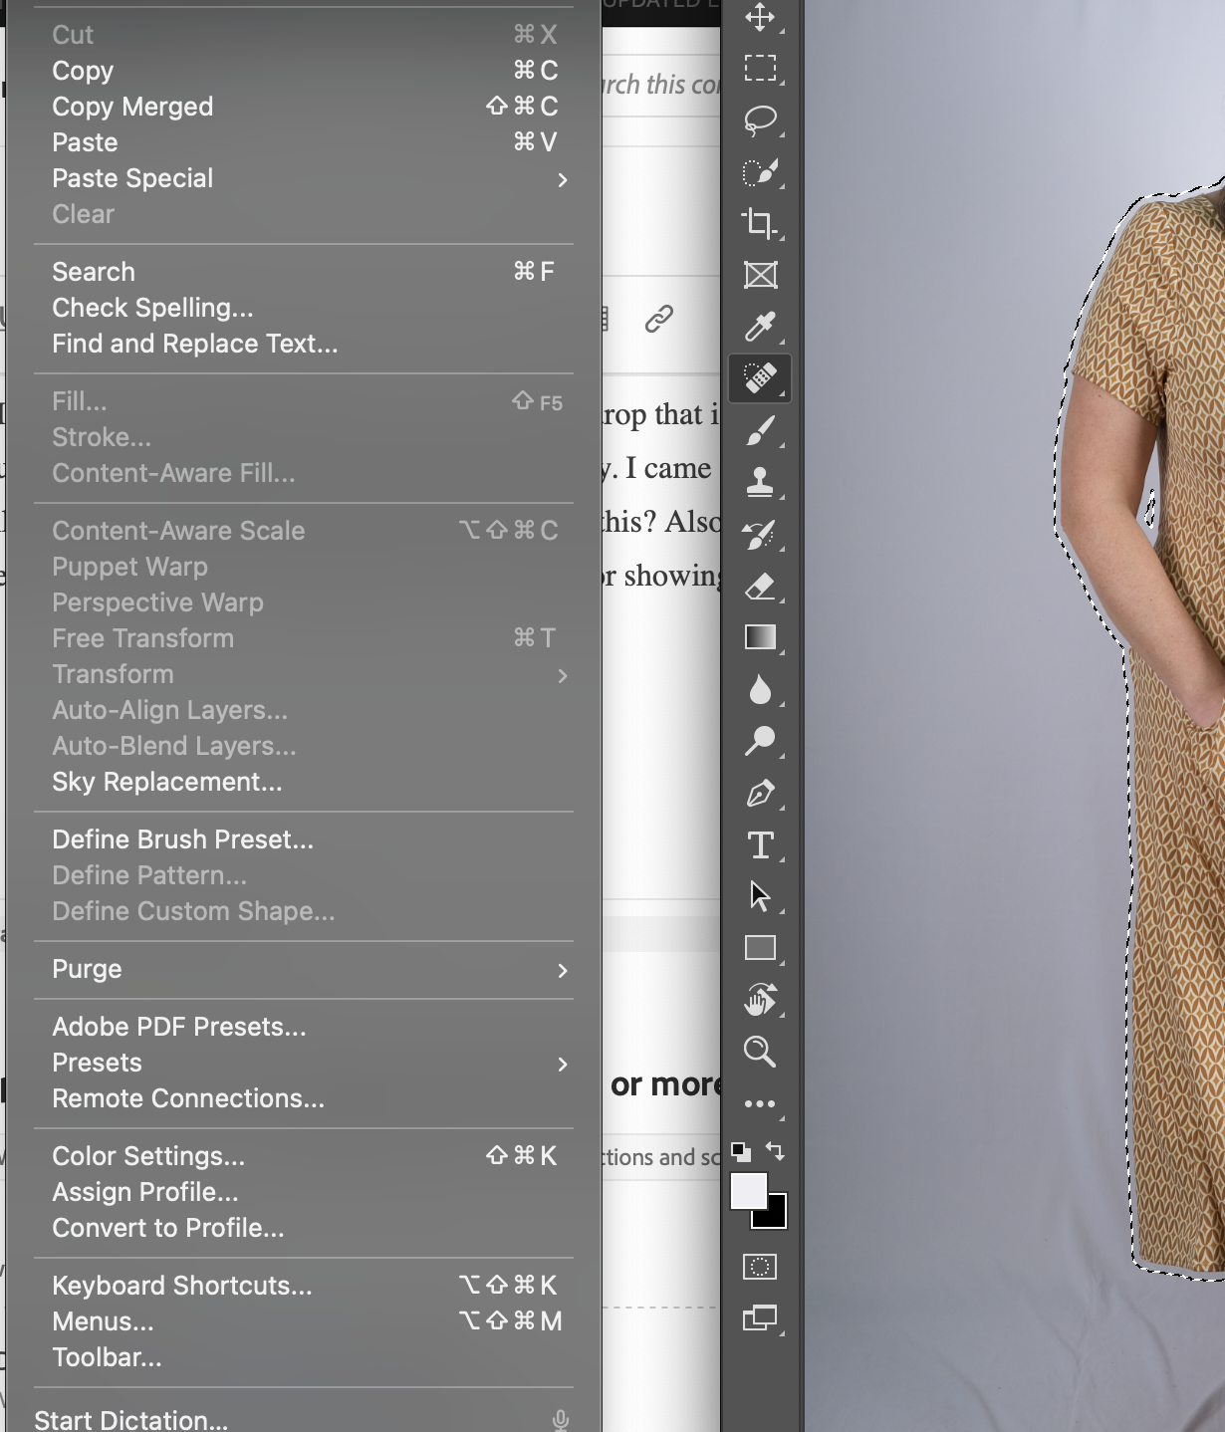Select the Pen tool
This screenshot has height=1432, width=1225.
coord(759,795)
